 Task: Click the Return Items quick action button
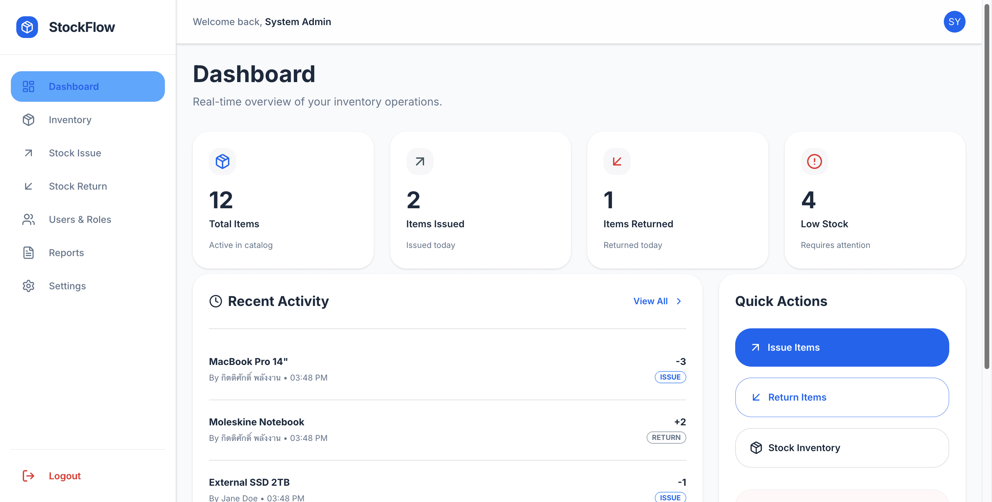(842, 397)
